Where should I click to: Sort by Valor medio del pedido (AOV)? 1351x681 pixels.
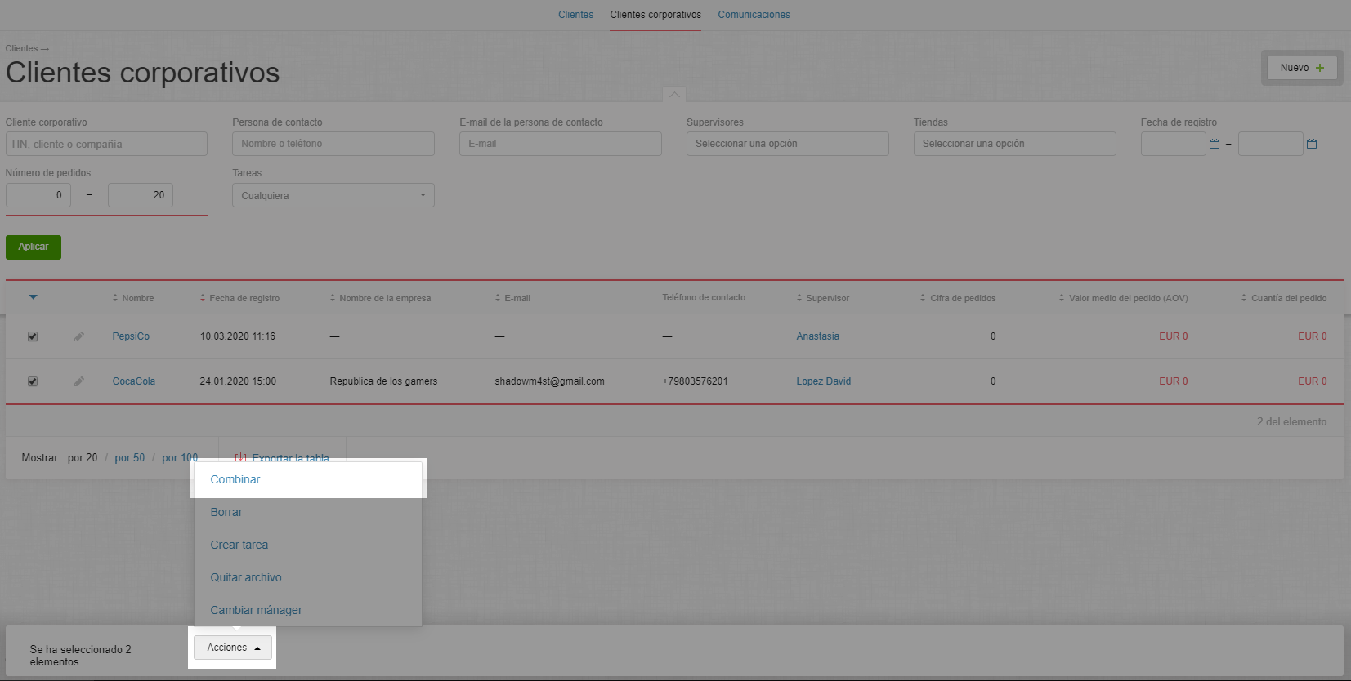(1123, 298)
